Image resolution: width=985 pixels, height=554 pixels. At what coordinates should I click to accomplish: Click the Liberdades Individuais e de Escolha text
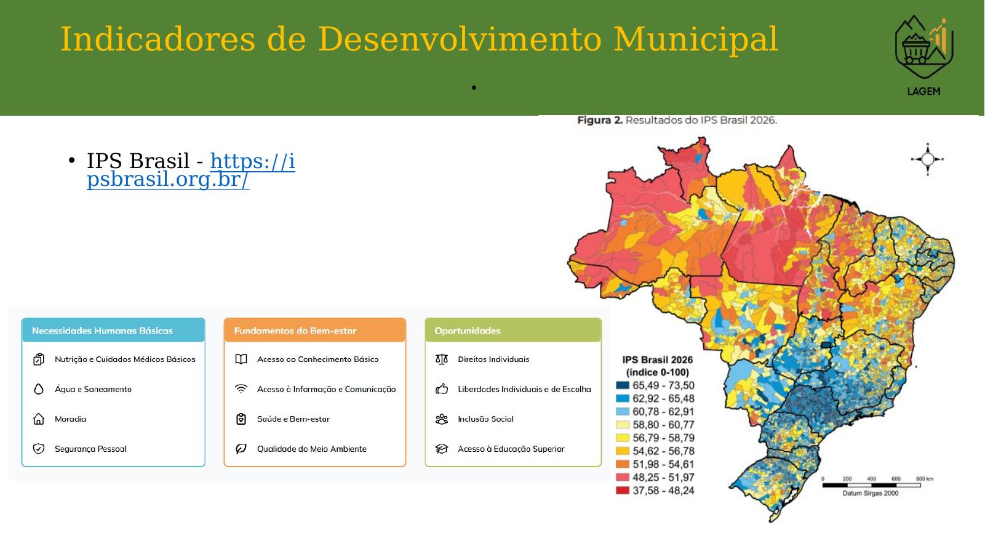[x=524, y=389]
